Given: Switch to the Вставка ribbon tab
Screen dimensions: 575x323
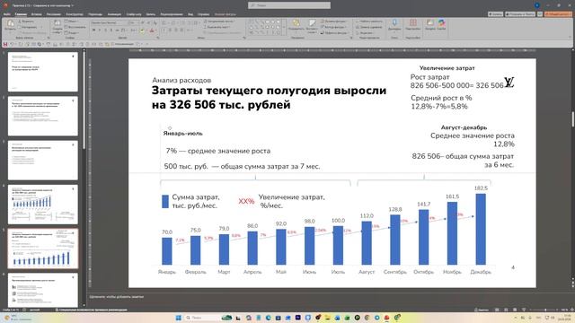Looking at the screenshot, I should pyautogui.click(x=36, y=14).
